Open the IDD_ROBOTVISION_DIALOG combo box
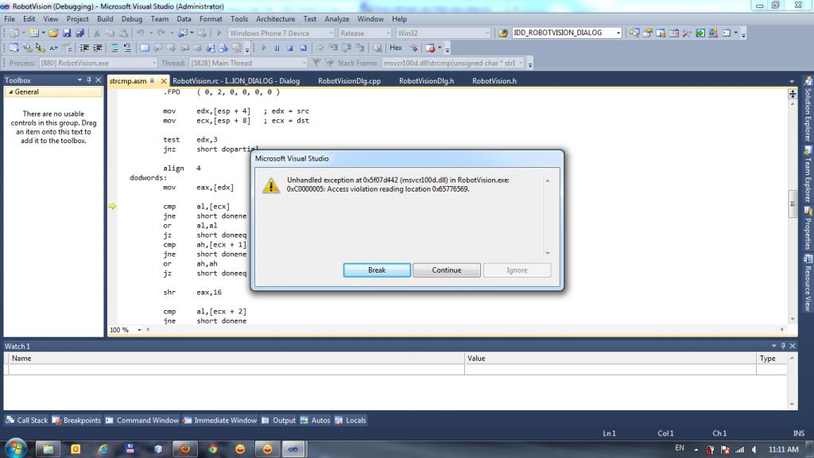Image resolution: width=814 pixels, height=458 pixels. 618,33
